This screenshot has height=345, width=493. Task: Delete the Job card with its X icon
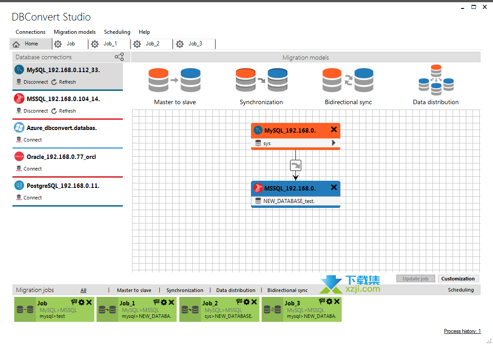pos(89,302)
